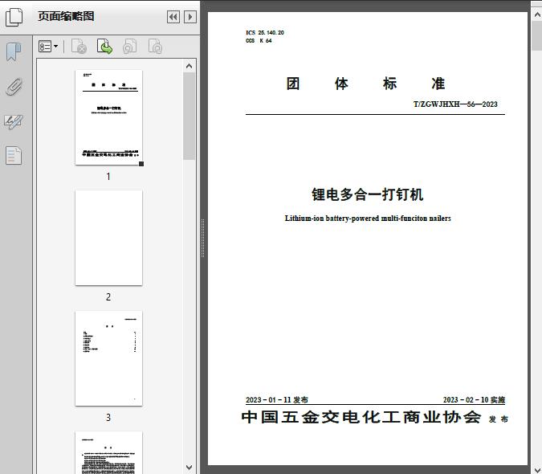Select page 1 thumbnail

pos(108,117)
